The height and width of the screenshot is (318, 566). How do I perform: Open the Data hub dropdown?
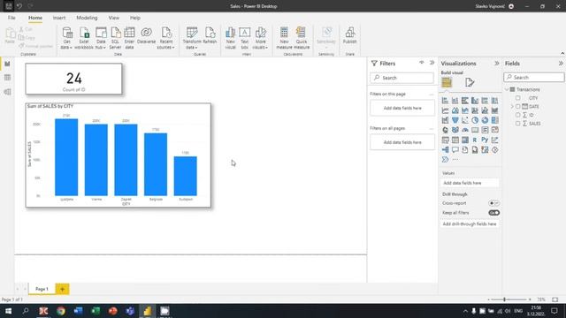tap(101, 38)
